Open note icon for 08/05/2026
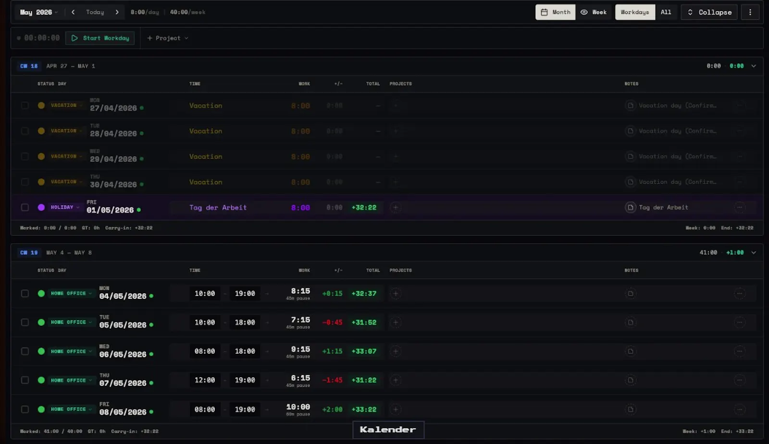The height and width of the screenshot is (444, 769). [630, 409]
